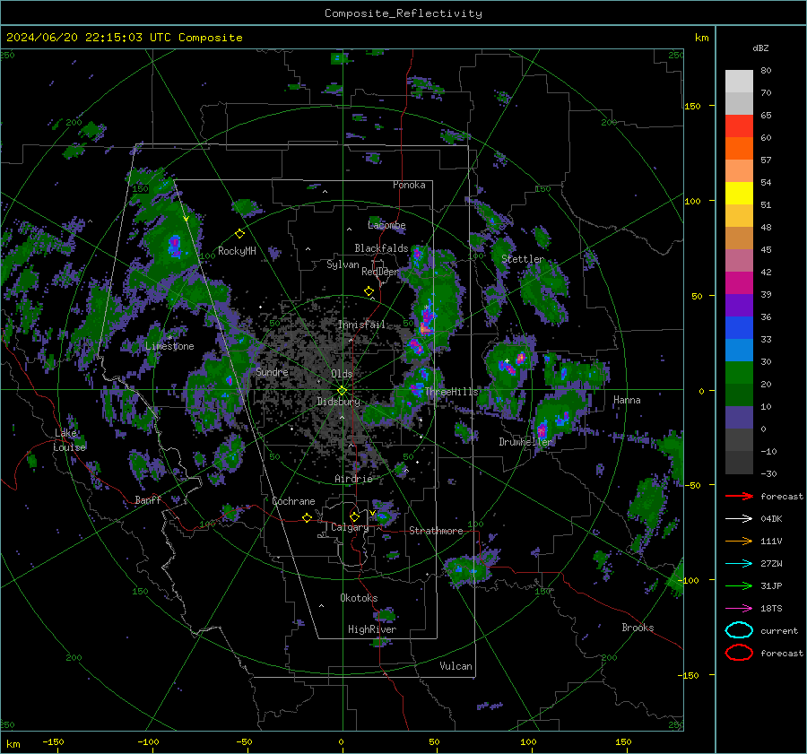807x754 pixels.
Task: Click the Lacombe town label
Action: 386,225
